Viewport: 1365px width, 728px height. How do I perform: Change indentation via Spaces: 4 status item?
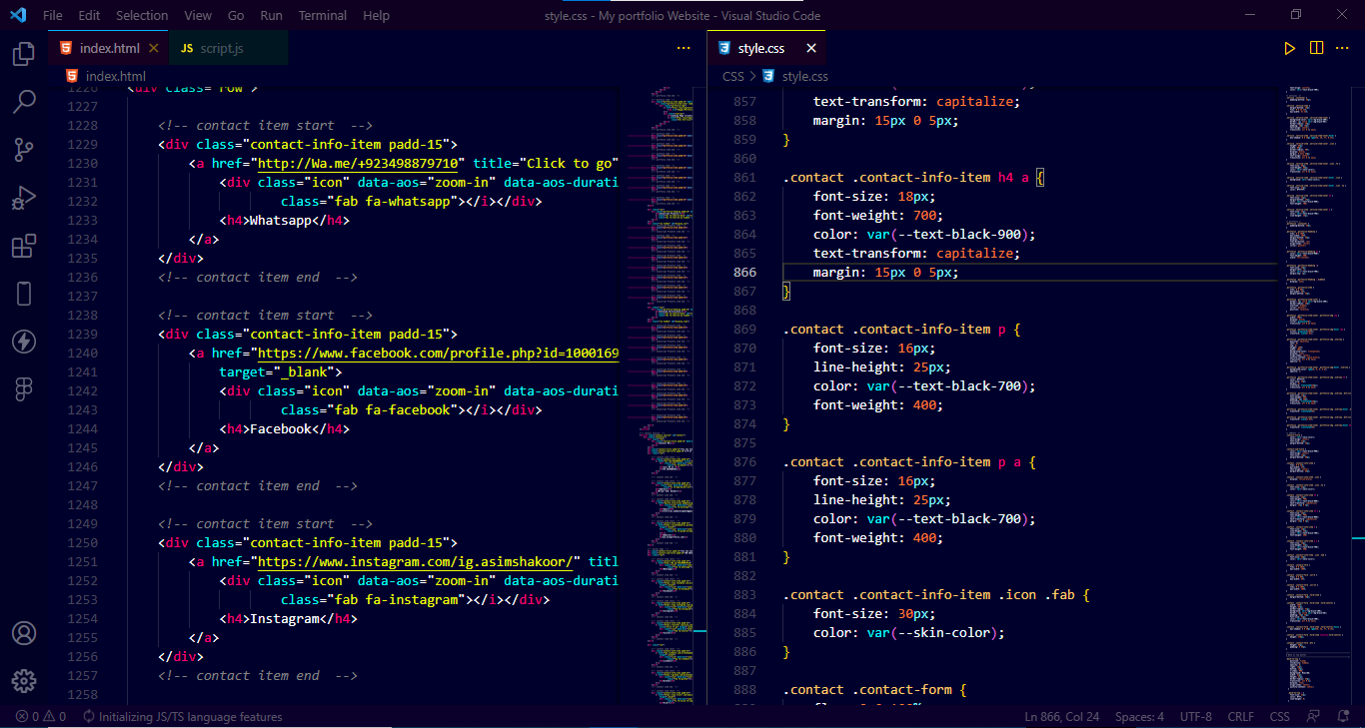pyautogui.click(x=1138, y=716)
